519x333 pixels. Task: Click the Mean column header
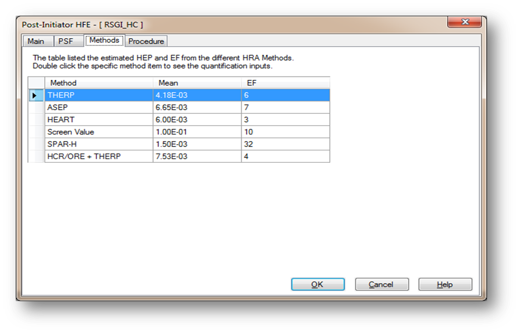point(196,83)
